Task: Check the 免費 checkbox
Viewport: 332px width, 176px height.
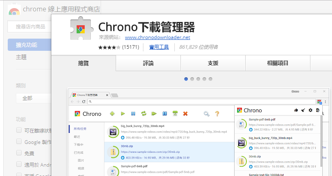Action: [19, 153]
